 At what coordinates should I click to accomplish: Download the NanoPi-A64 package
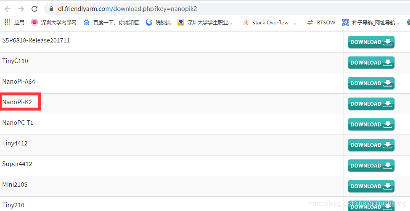(371, 83)
